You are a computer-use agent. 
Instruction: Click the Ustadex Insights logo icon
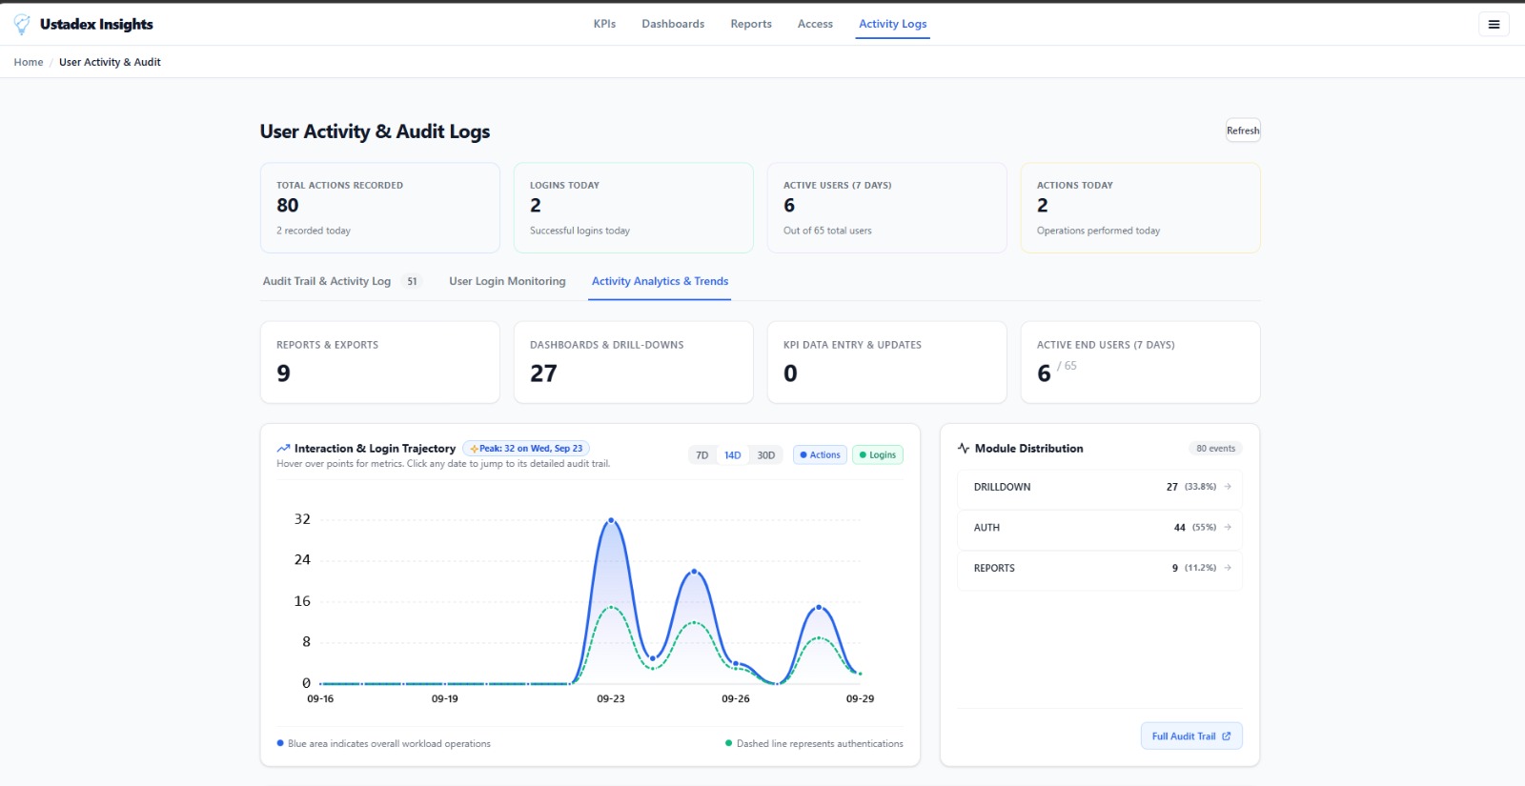click(x=22, y=25)
